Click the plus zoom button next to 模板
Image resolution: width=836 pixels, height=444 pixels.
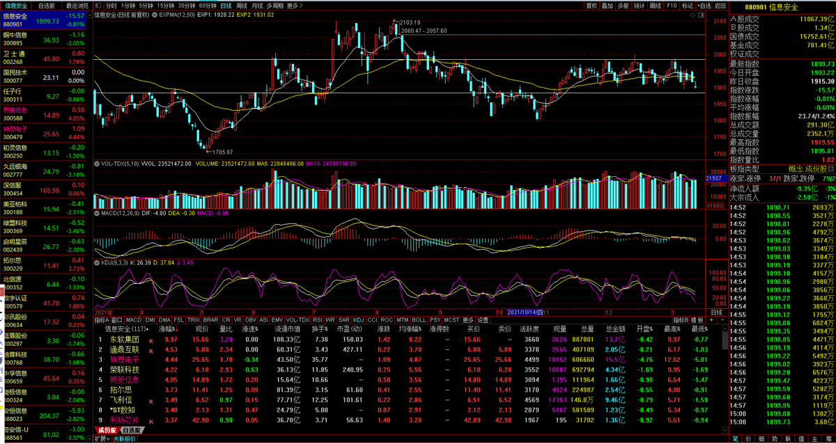click(712, 320)
